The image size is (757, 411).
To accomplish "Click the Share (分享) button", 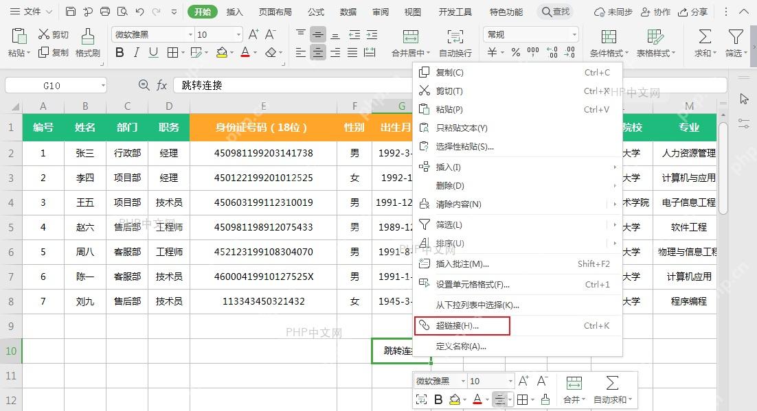I will (x=693, y=12).
